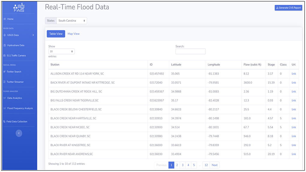Collapse the sidebar with round arrow button
Image resolution: width=306 pixels, height=172 pixels.
point(19,133)
